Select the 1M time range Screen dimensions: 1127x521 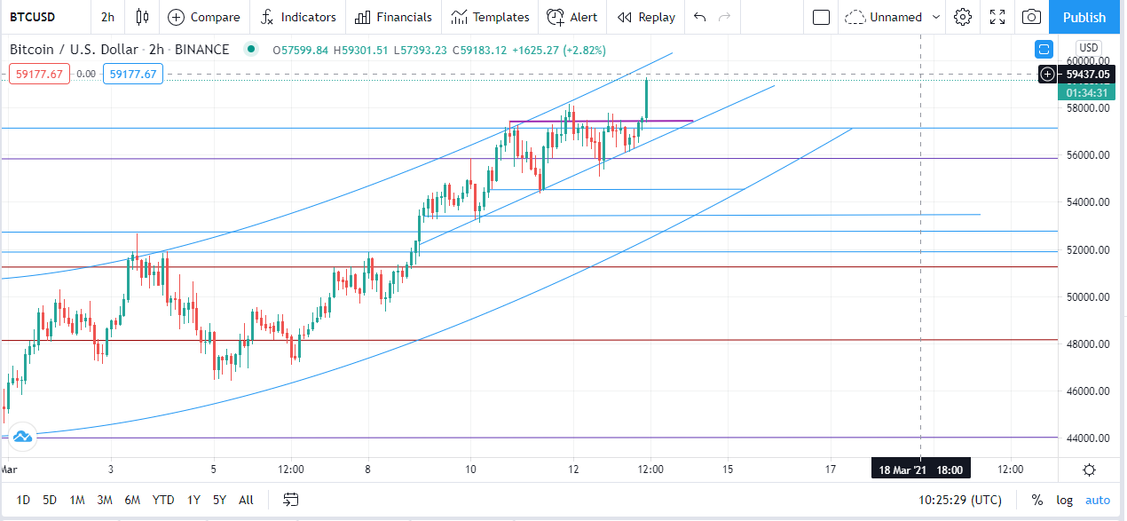(x=77, y=500)
